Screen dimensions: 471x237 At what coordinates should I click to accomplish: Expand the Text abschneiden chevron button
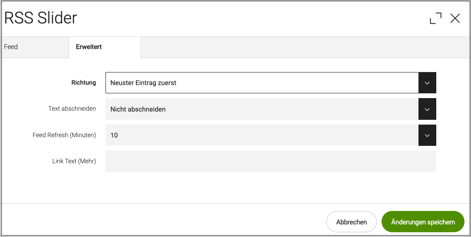(x=427, y=109)
